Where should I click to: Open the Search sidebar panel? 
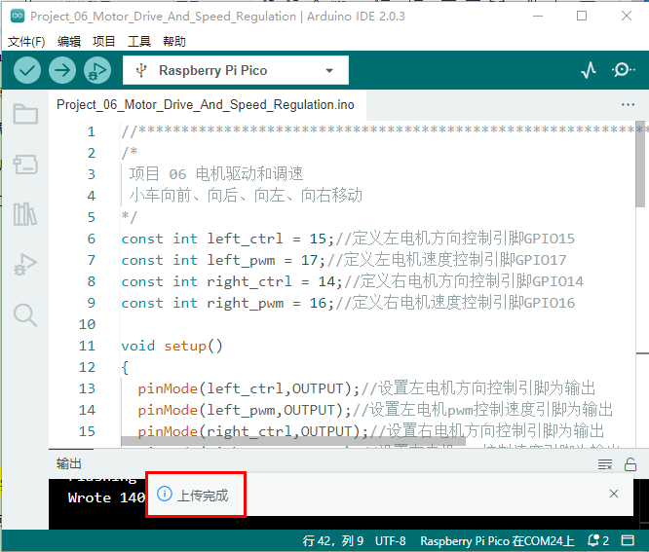[x=25, y=315]
